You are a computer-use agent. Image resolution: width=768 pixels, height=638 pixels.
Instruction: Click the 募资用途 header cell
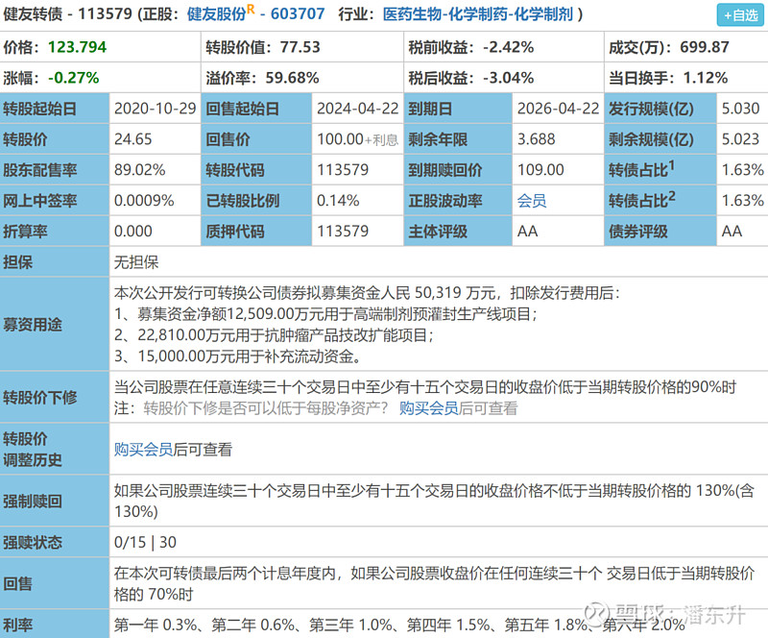pos(55,324)
